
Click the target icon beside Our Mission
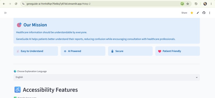pos(19,25)
